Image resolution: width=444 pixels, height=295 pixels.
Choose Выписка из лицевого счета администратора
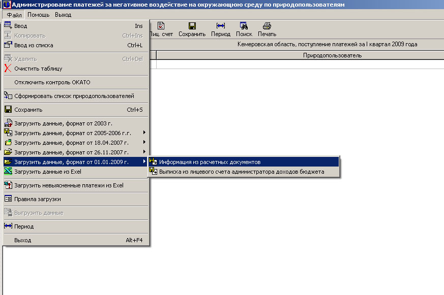coord(242,172)
